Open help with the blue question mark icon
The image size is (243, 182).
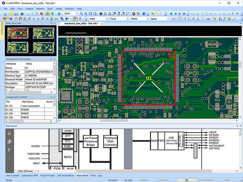click(144, 14)
